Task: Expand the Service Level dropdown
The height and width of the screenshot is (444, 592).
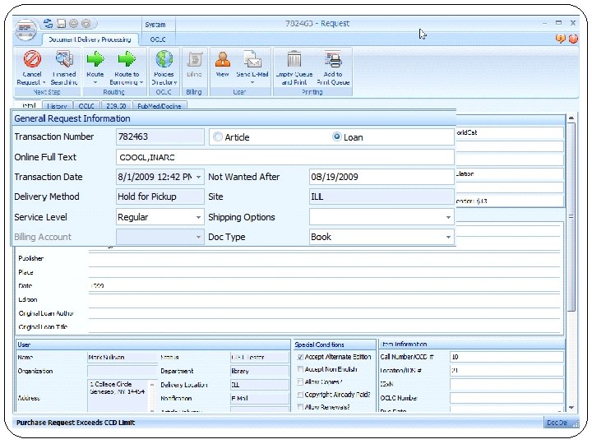Action: (x=198, y=217)
